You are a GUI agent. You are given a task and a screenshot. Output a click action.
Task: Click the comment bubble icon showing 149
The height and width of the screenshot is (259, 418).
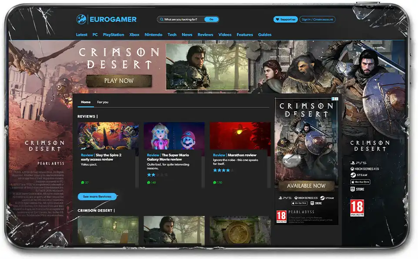click(x=148, y=183)
